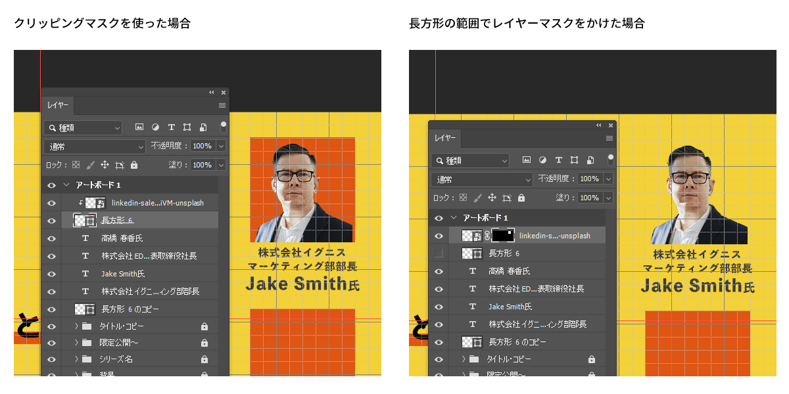789x394 pixels.
Task: Click lock all padlock in clipping mask panel
Action: [x=134, y=165]
